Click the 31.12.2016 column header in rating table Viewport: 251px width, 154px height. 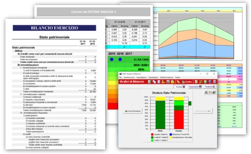pos(120,22)
